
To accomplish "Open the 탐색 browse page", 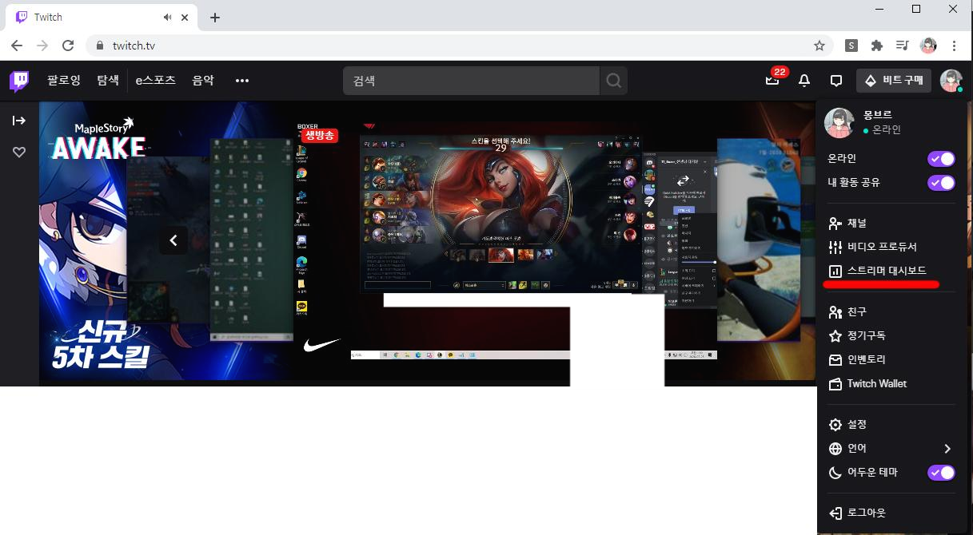I will coord(108,81).
